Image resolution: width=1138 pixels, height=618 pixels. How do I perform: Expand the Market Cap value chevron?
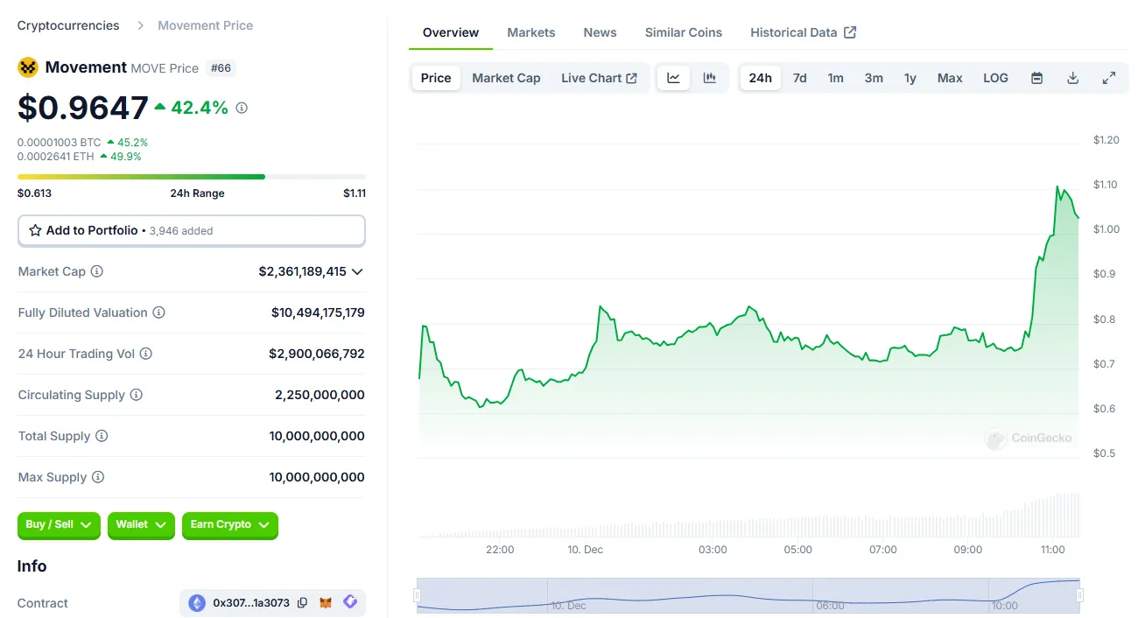357,272
